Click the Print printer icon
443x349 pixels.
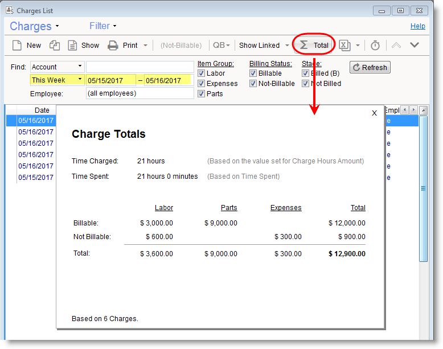(x=113, y=46)
